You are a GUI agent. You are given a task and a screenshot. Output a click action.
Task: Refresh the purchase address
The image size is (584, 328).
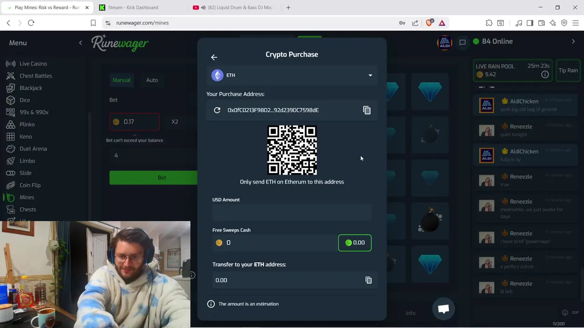tap(217, 110)
